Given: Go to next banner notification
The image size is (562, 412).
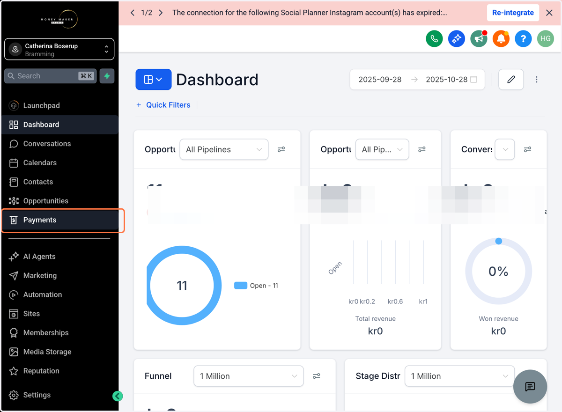Looking at the screenshot, I should click(161, 13).
